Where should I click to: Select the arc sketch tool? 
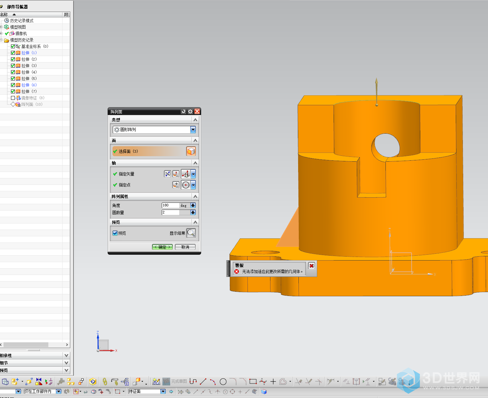(213, 382)
